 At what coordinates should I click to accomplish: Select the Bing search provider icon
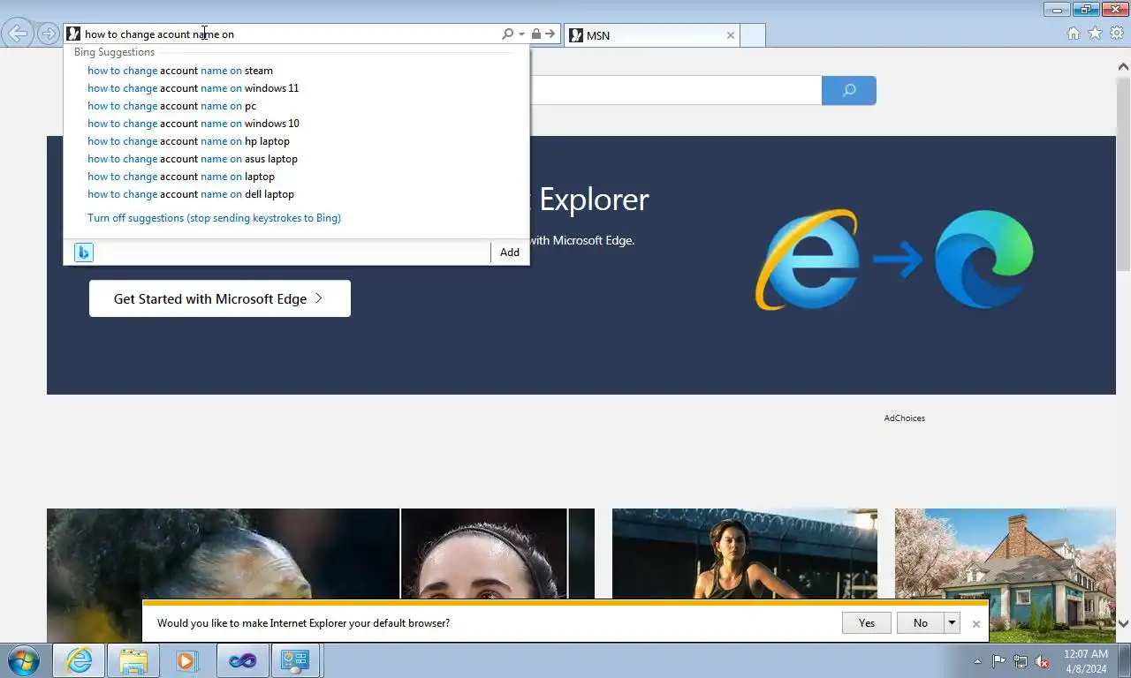83,252
